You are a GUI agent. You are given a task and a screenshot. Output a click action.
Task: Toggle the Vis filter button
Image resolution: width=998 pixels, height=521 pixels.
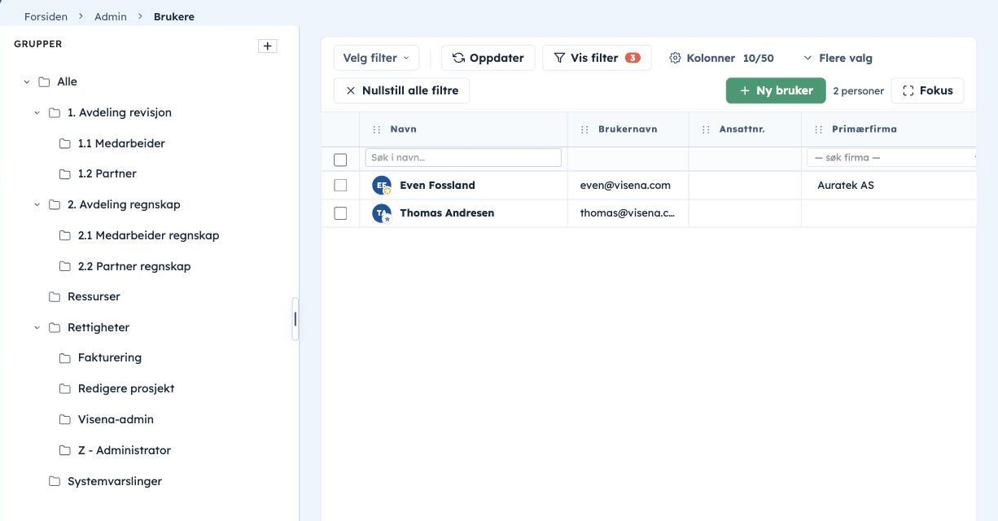(x=597, y=58)
